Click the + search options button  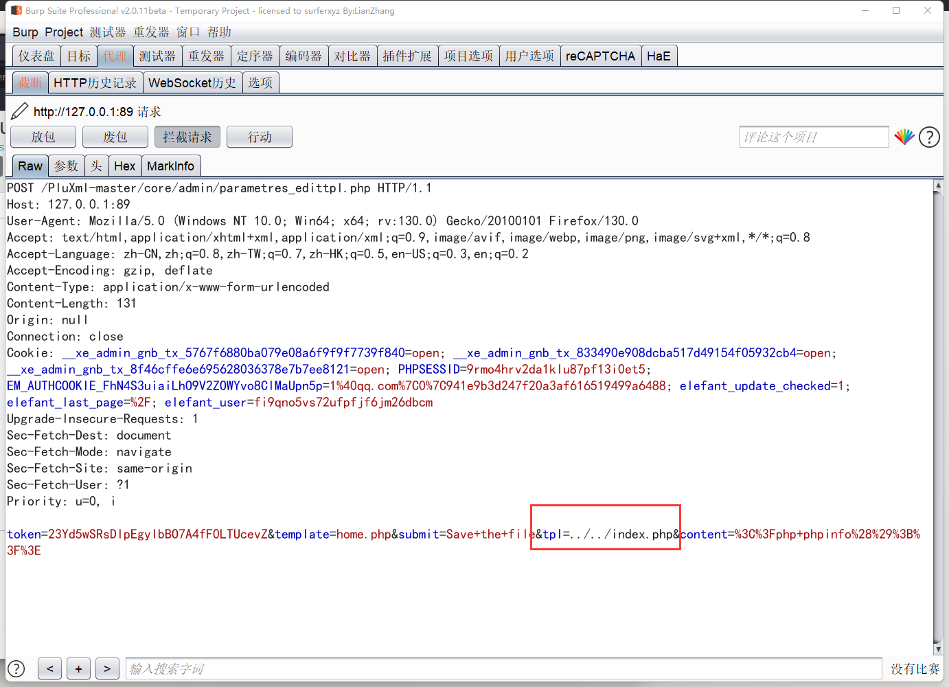[78, 668]
